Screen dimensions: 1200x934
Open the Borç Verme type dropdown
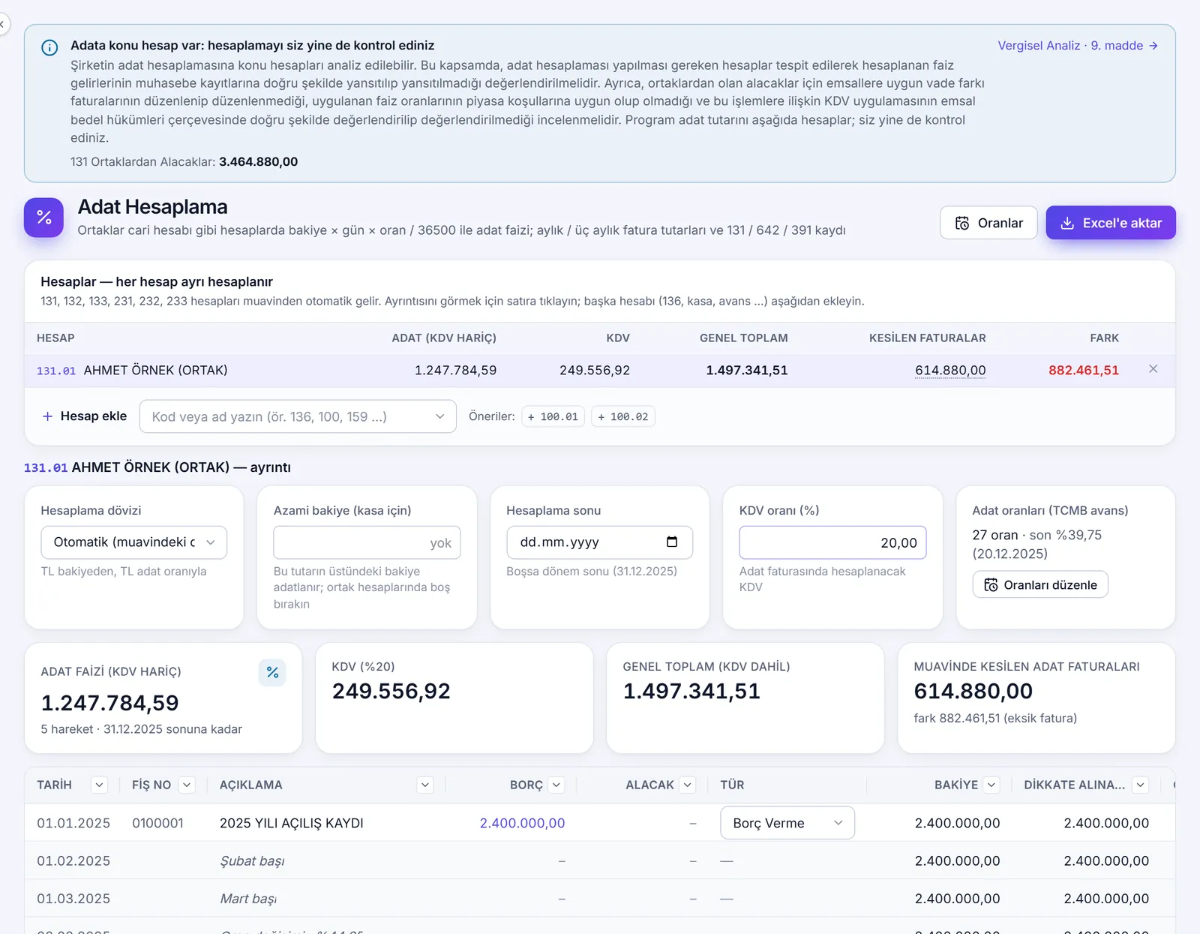click(x=787, y=823)
